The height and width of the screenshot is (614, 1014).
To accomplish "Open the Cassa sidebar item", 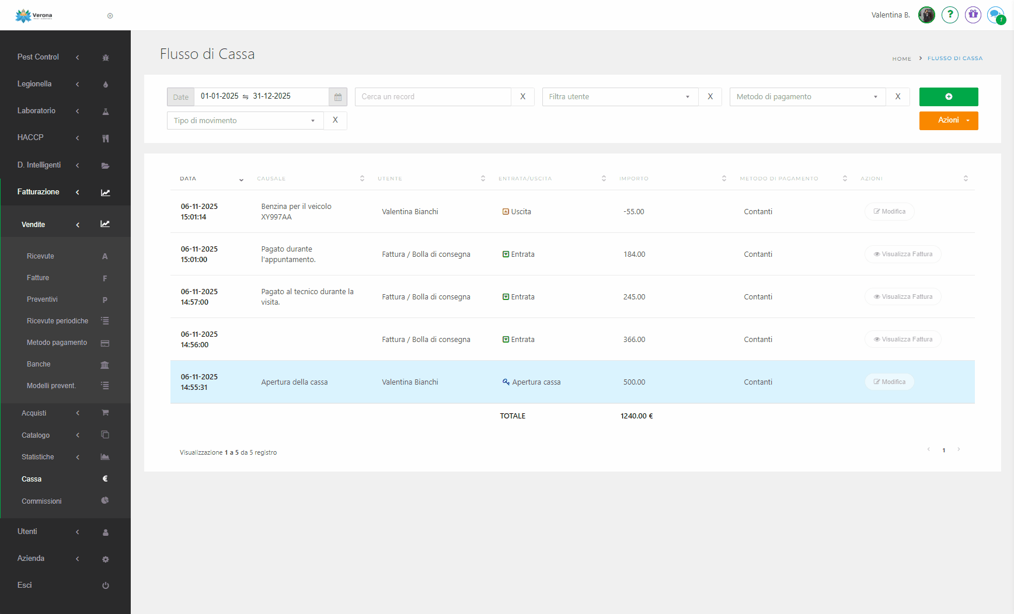I will (x=32, y=479).
